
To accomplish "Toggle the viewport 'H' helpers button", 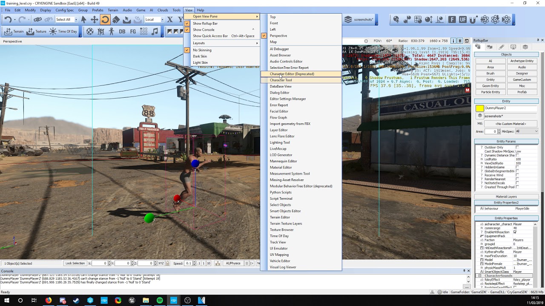I will (x=460, y=41).
